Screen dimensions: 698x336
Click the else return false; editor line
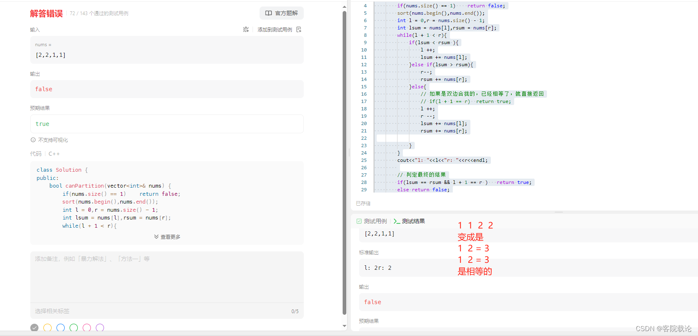[x=423, y=190]
